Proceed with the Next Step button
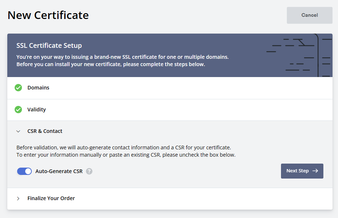The height and width of the screenshot is (218, 338). coord(302,171)
